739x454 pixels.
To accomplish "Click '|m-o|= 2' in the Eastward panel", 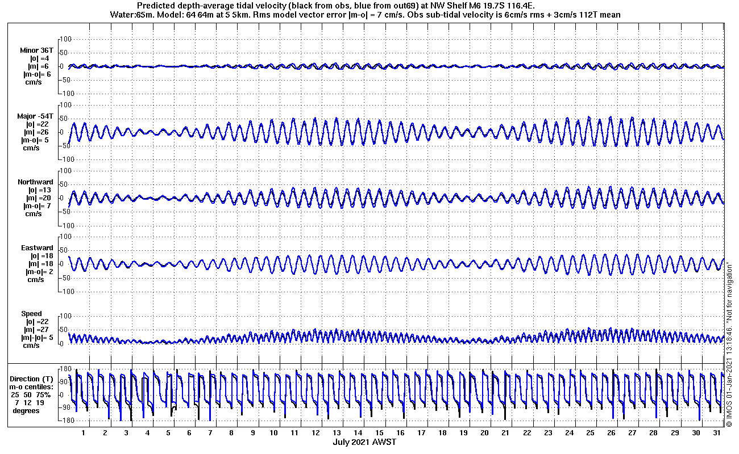I will coord(39,272).
